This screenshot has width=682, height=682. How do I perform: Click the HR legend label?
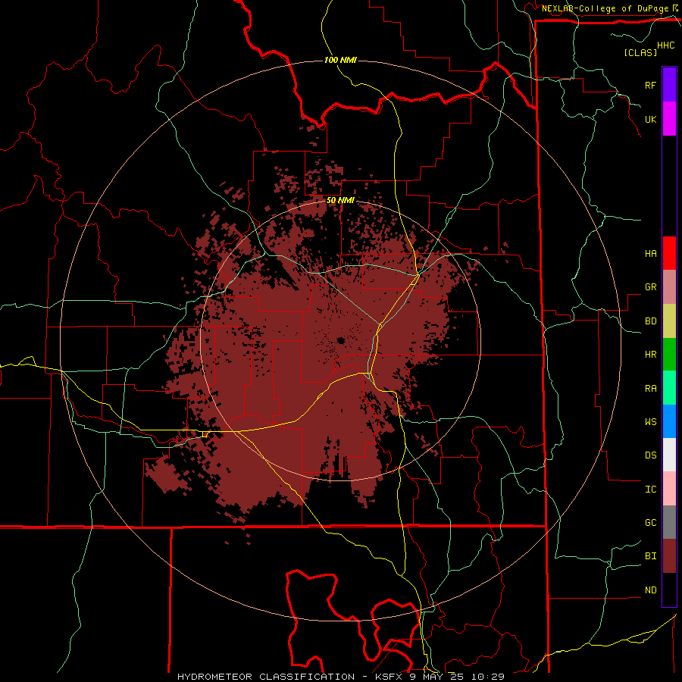click(x=650, y=355)
